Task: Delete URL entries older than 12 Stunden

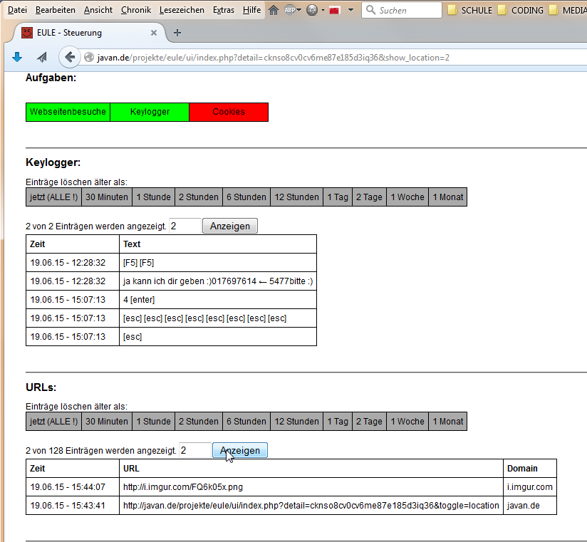Action: click(296, 422)
